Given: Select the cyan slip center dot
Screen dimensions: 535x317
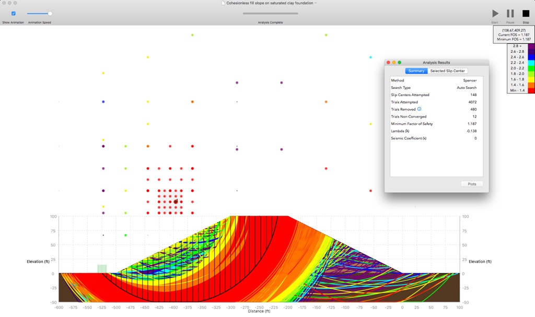Looking at the screenshot, I should point(370,57).
